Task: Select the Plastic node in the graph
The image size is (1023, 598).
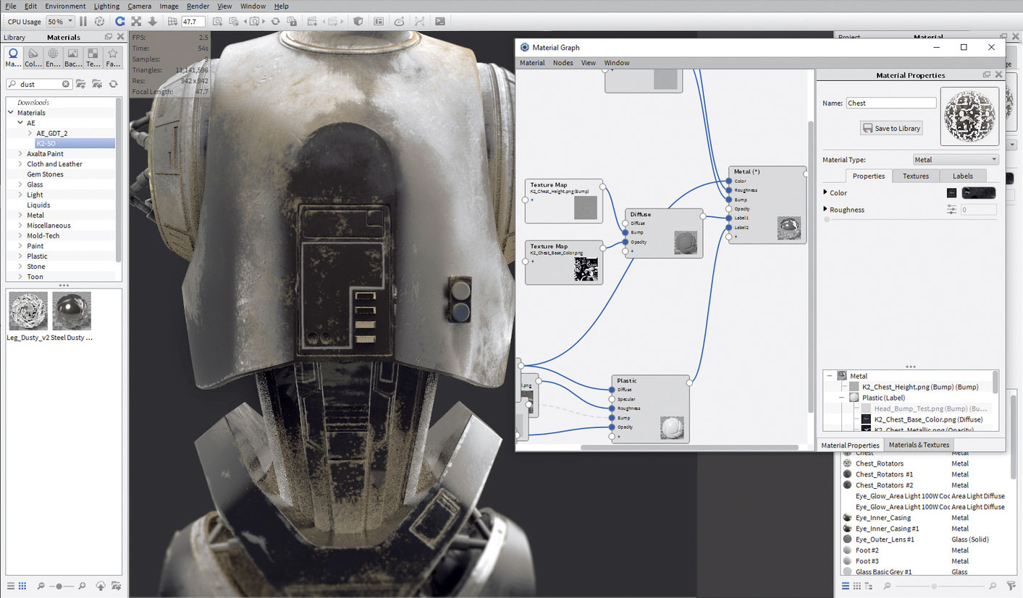Action: pyautogui.click(x=650, y=409)
